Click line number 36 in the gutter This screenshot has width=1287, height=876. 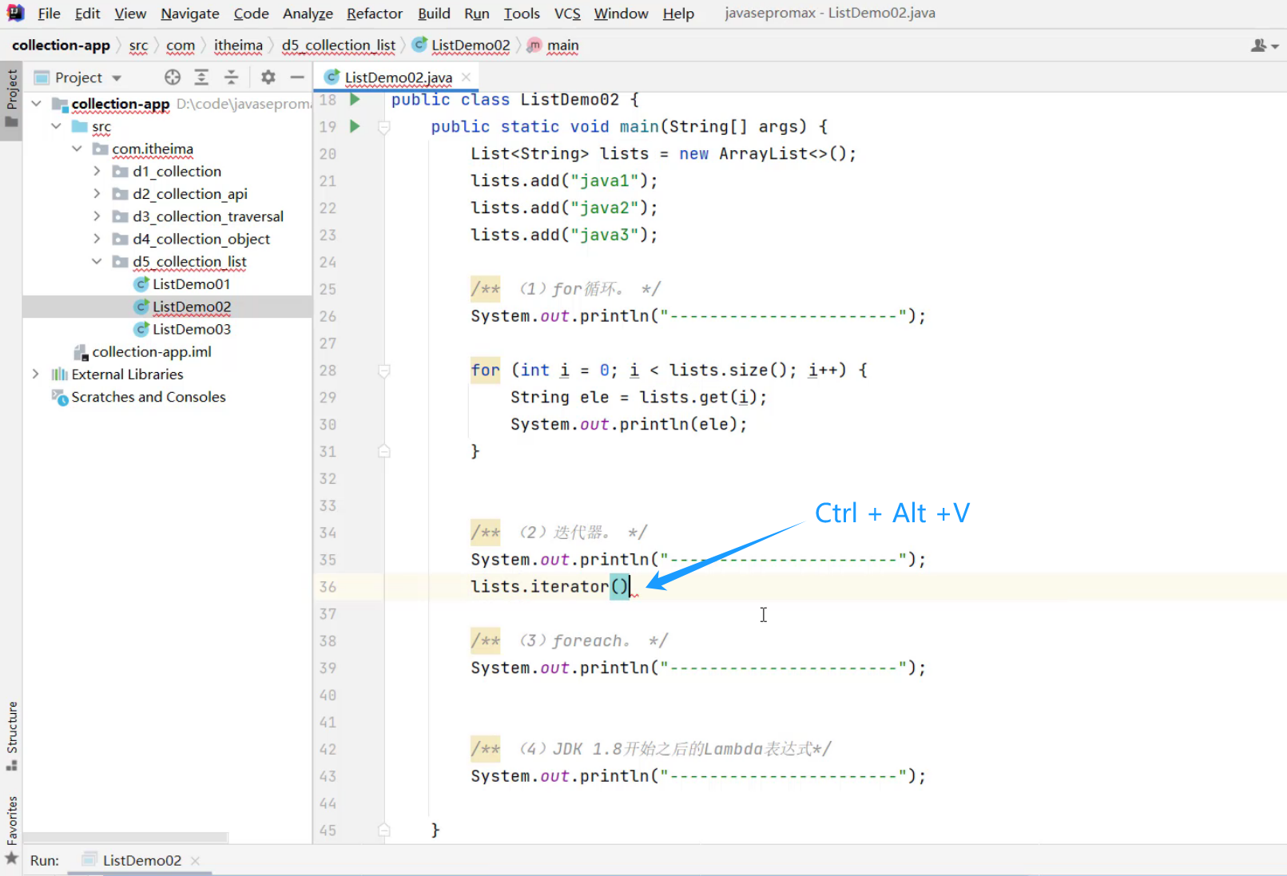point(328,587)
